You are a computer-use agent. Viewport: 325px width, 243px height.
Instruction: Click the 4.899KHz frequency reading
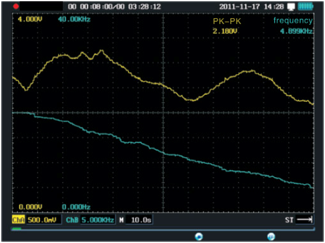[x=296, y=31]
